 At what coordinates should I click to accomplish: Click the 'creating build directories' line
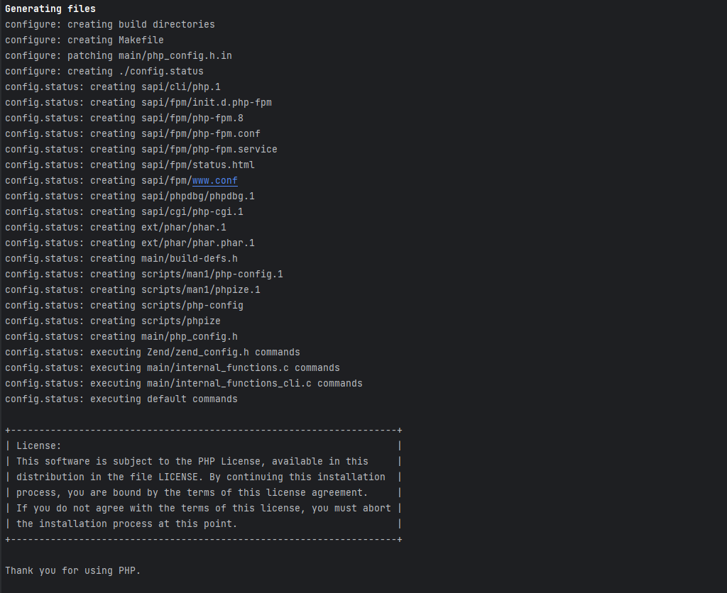pyautogui.click(x=110, y=25)
